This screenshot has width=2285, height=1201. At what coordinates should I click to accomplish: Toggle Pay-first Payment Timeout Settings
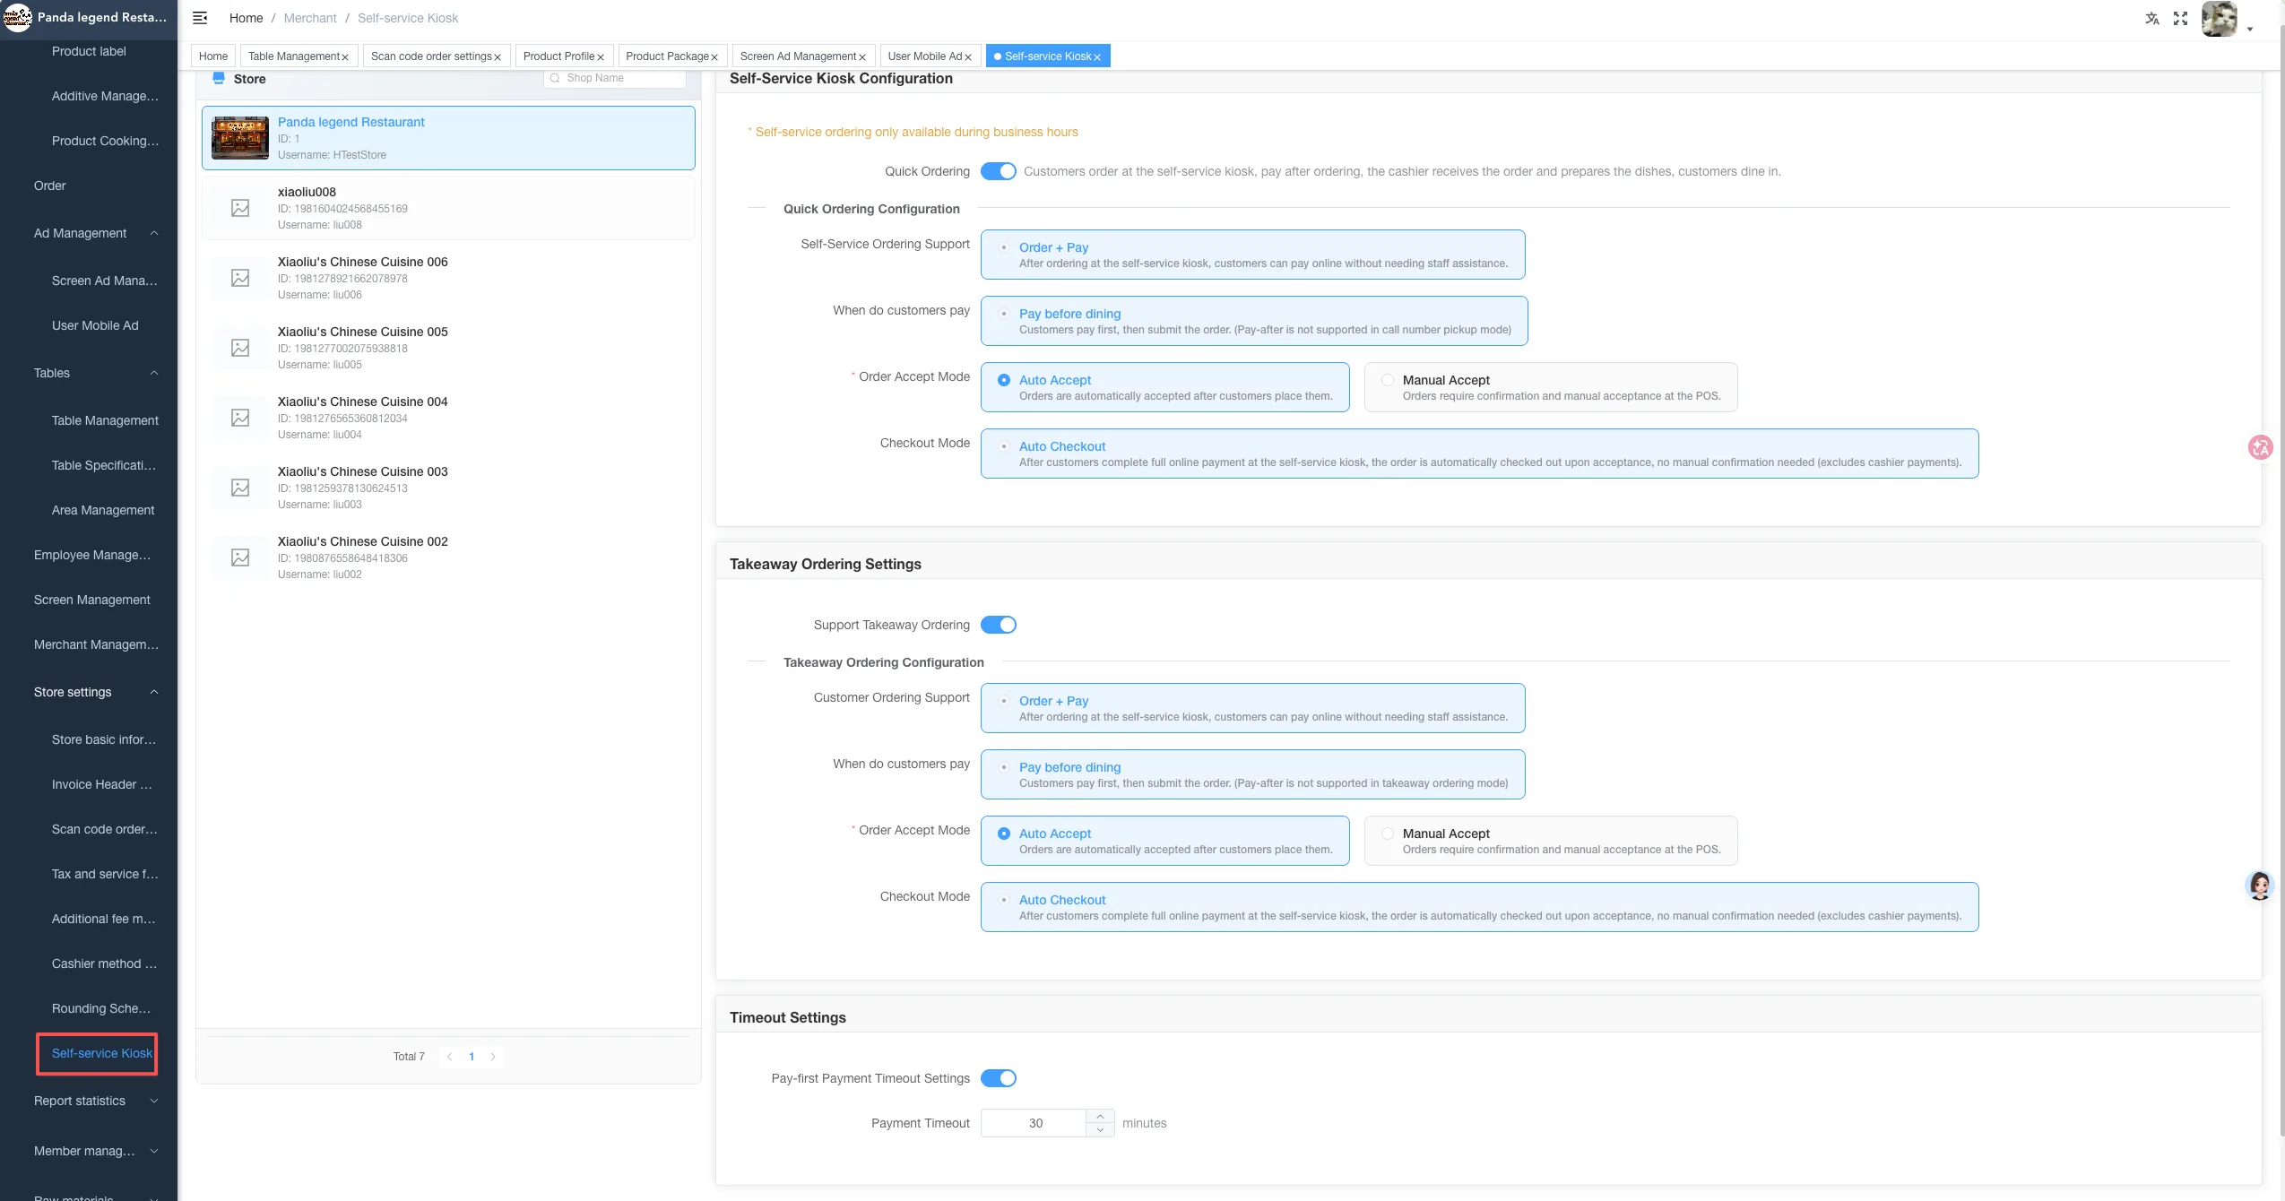[x=998, y=1078]
